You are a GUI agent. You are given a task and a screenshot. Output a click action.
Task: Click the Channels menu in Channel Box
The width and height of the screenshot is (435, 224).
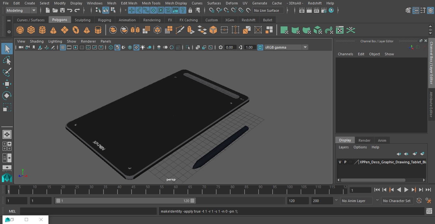(346, 54)
